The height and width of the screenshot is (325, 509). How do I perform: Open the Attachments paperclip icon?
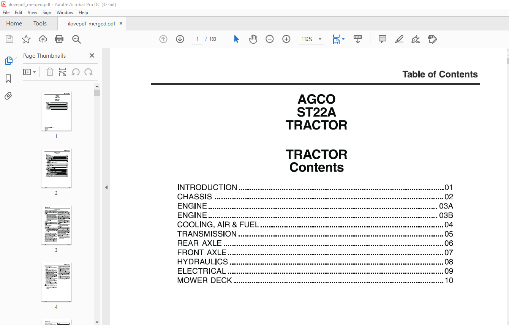point(8,96)
